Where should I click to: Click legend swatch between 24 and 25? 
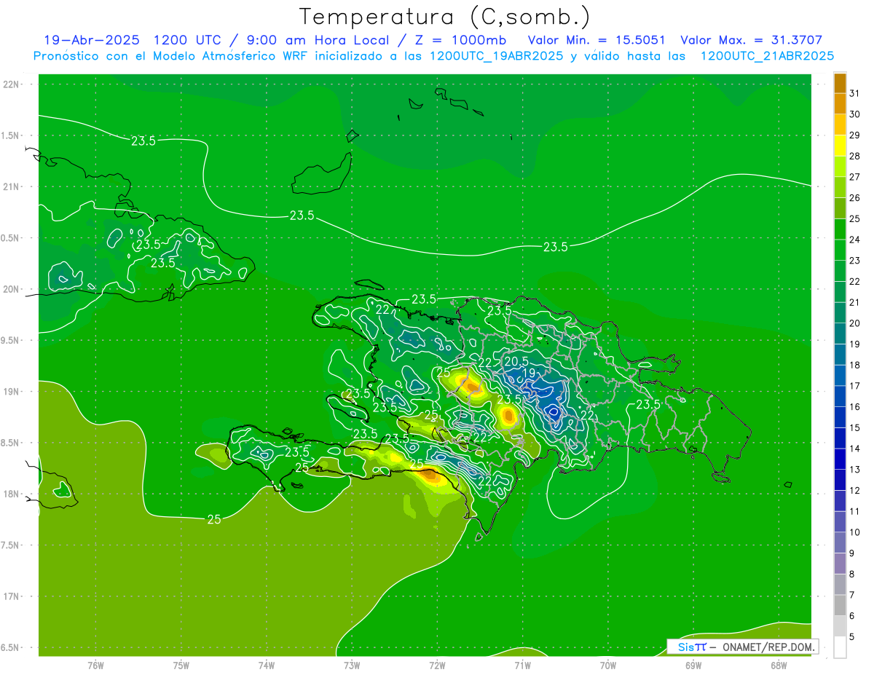(x=840, y=229)
